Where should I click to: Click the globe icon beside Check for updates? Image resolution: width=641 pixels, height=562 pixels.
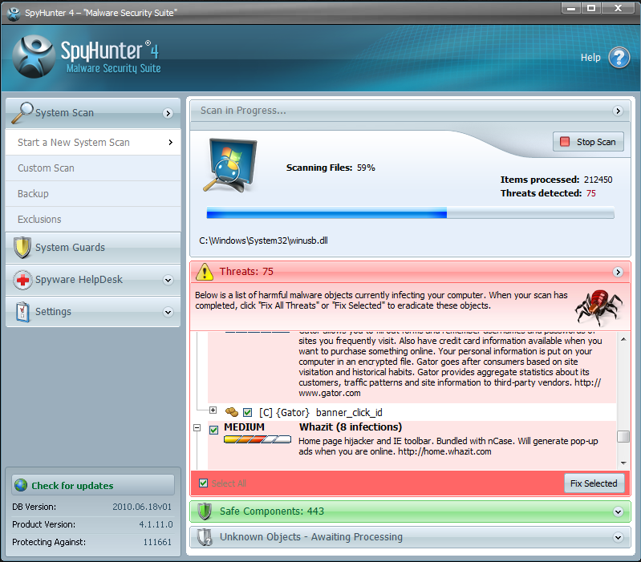click(x=21, y=485)
